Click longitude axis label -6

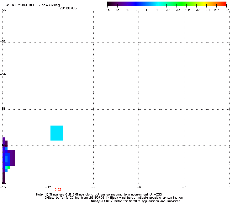click(139, 187)
